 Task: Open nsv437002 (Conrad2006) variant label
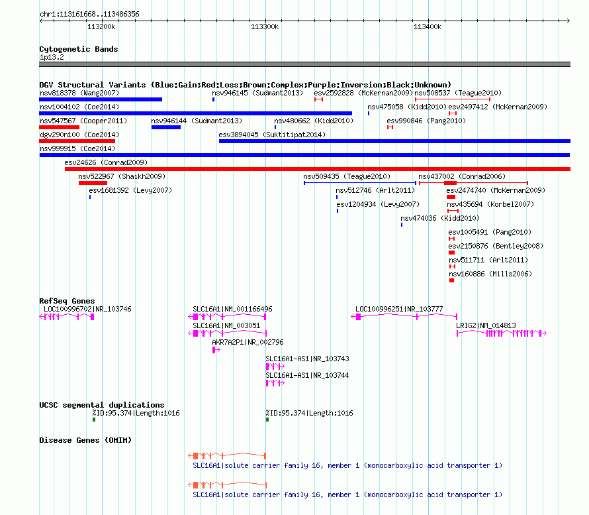coord(462,176)
